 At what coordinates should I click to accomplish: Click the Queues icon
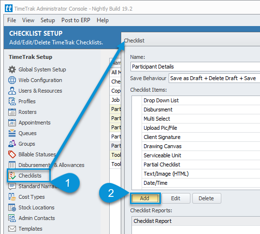coord(12,133)
